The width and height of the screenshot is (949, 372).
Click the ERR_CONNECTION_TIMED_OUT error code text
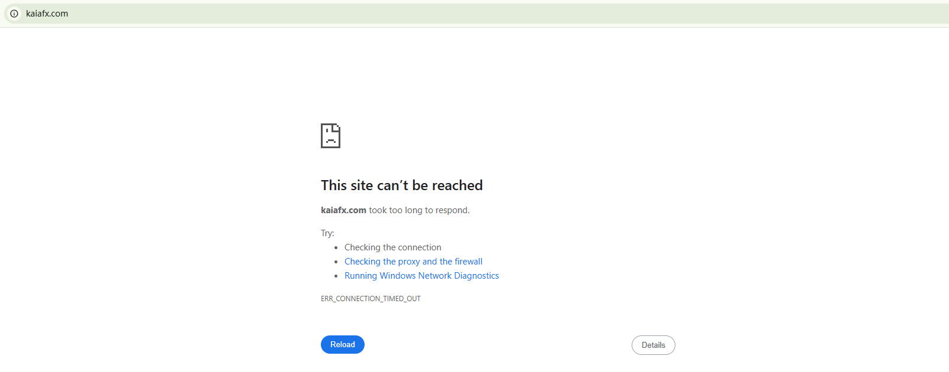click(x=370, y=299)
